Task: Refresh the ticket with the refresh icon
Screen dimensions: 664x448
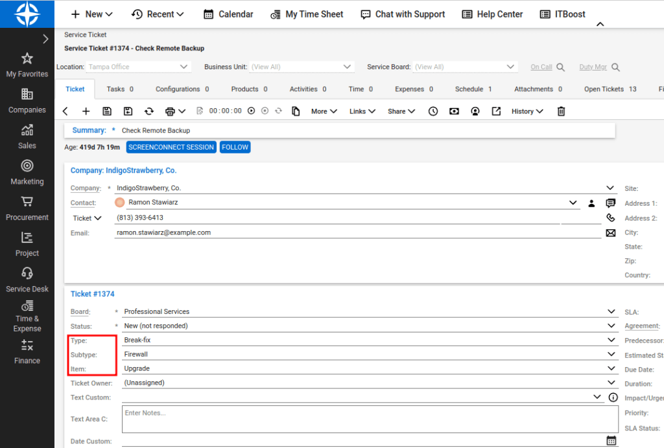Action: tap(148, 111)
